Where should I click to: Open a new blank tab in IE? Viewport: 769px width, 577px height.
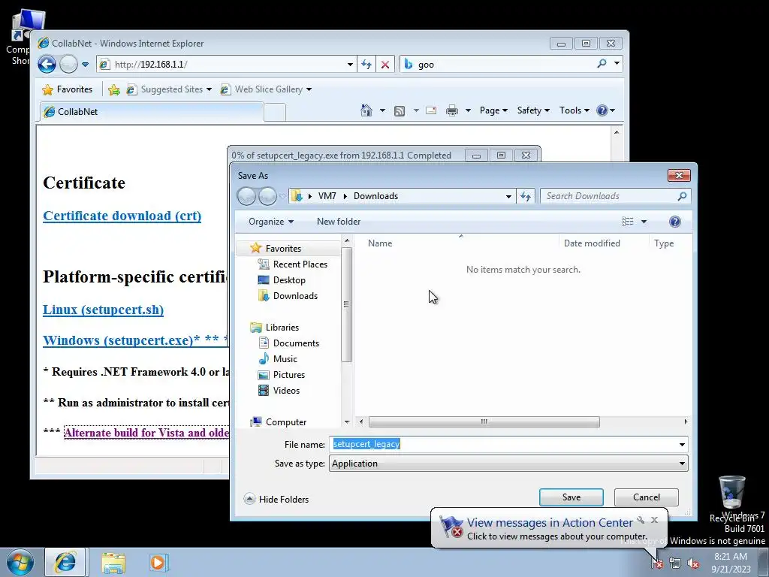(275, 113)
